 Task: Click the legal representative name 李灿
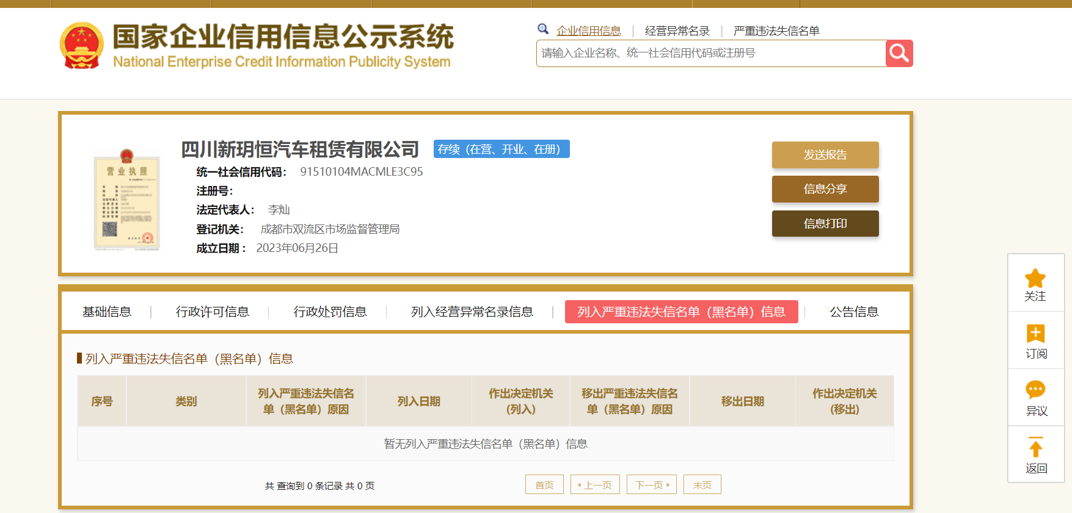(279, 210)
